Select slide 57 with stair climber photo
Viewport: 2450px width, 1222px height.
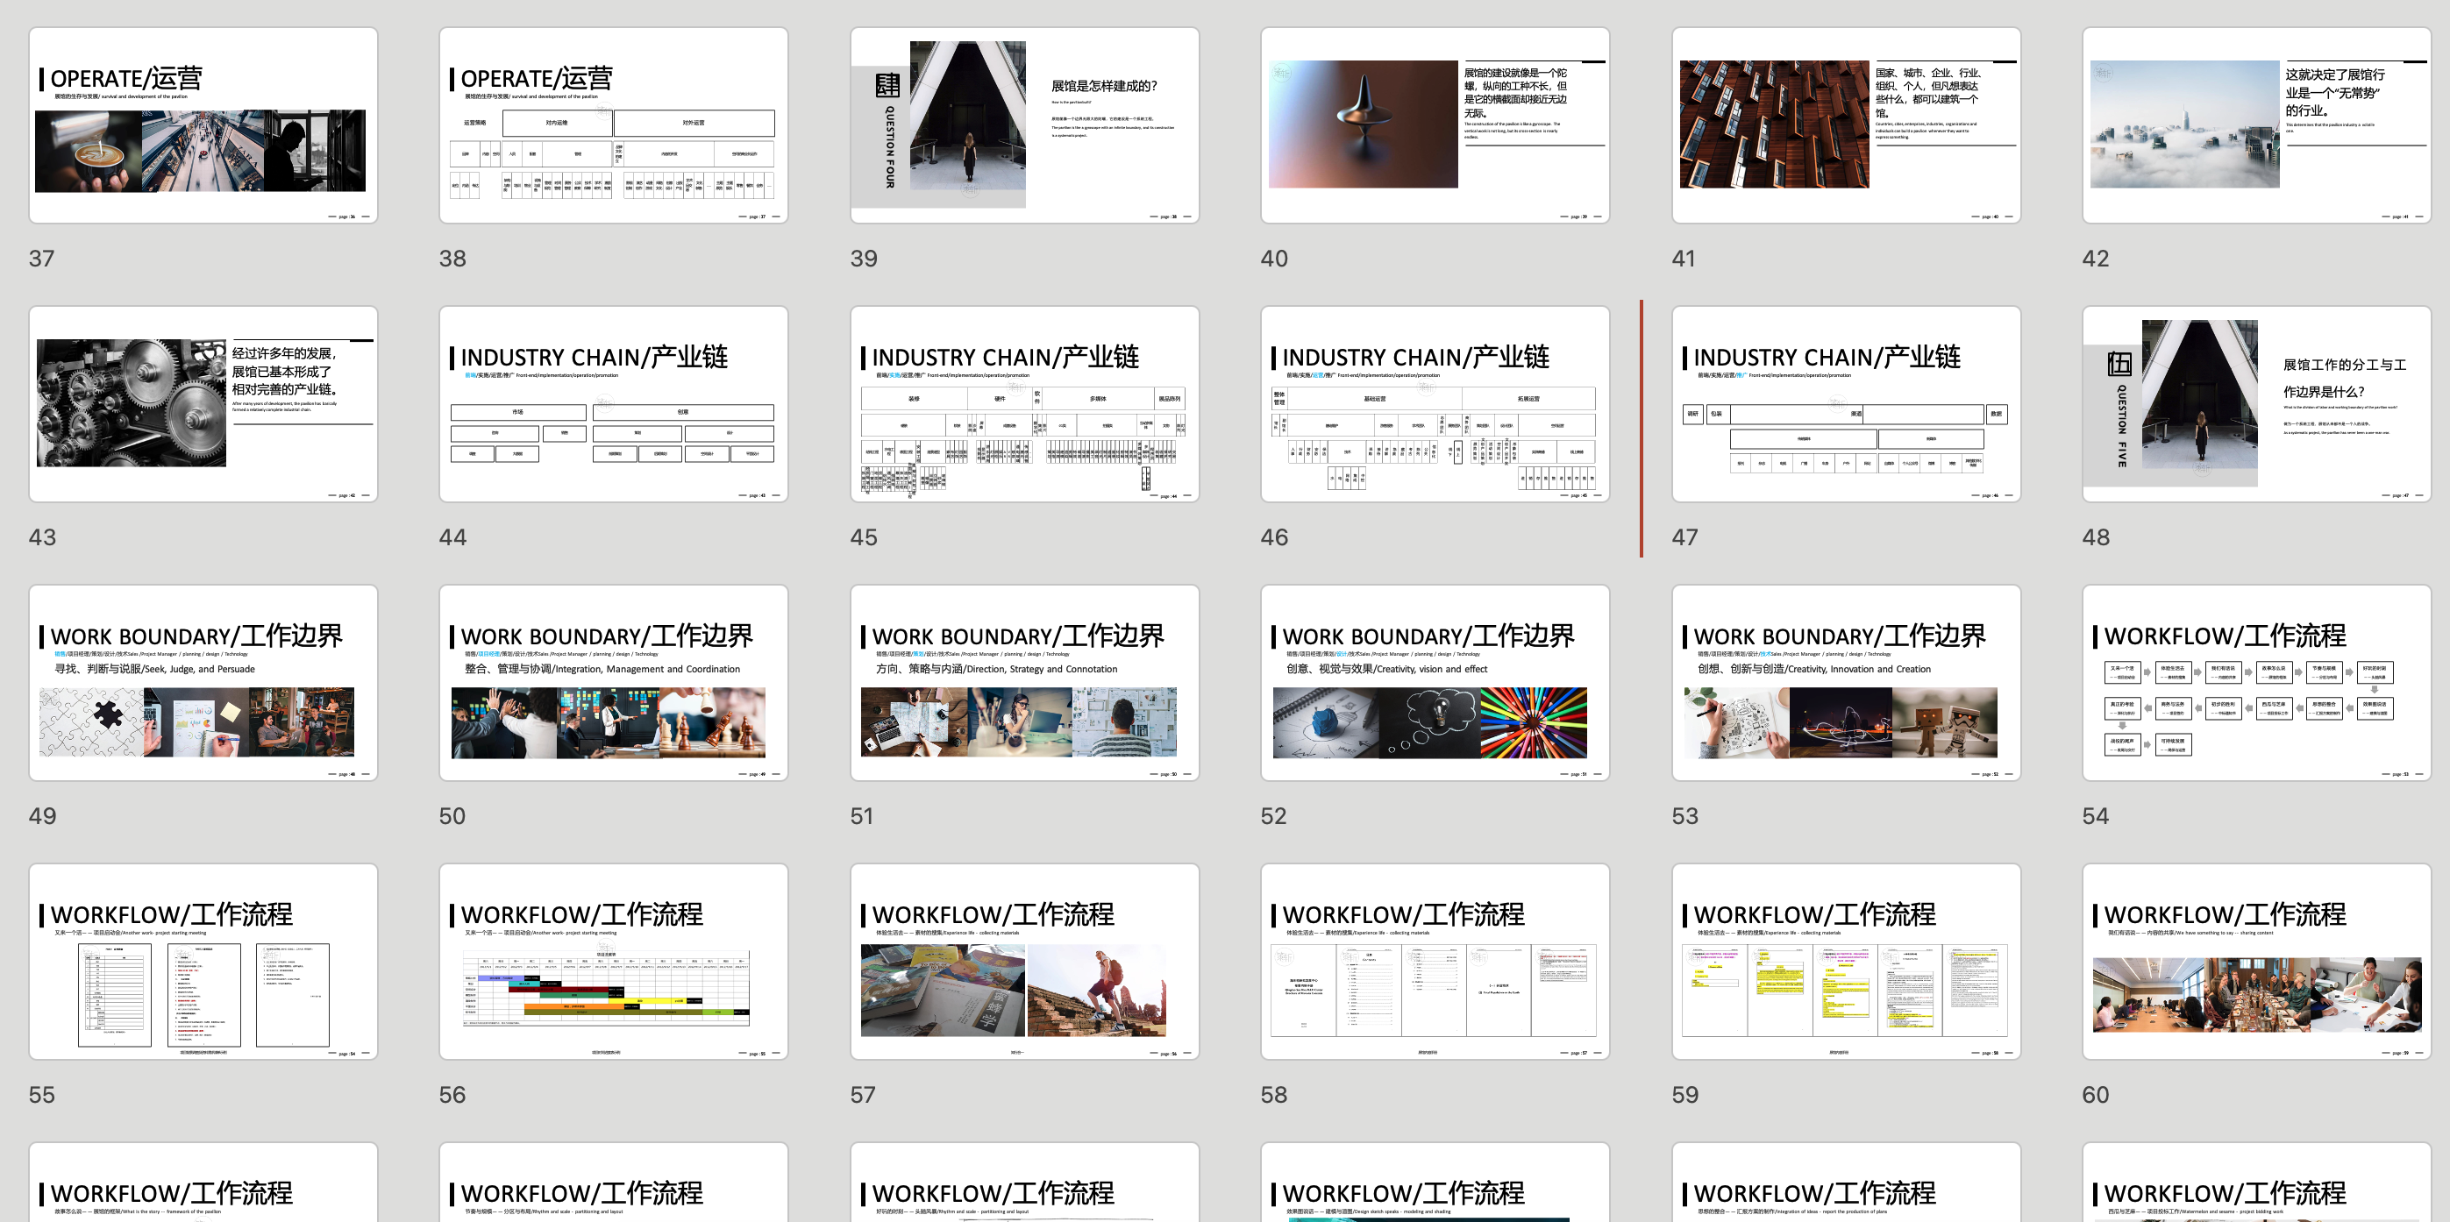click(1024, 962)
